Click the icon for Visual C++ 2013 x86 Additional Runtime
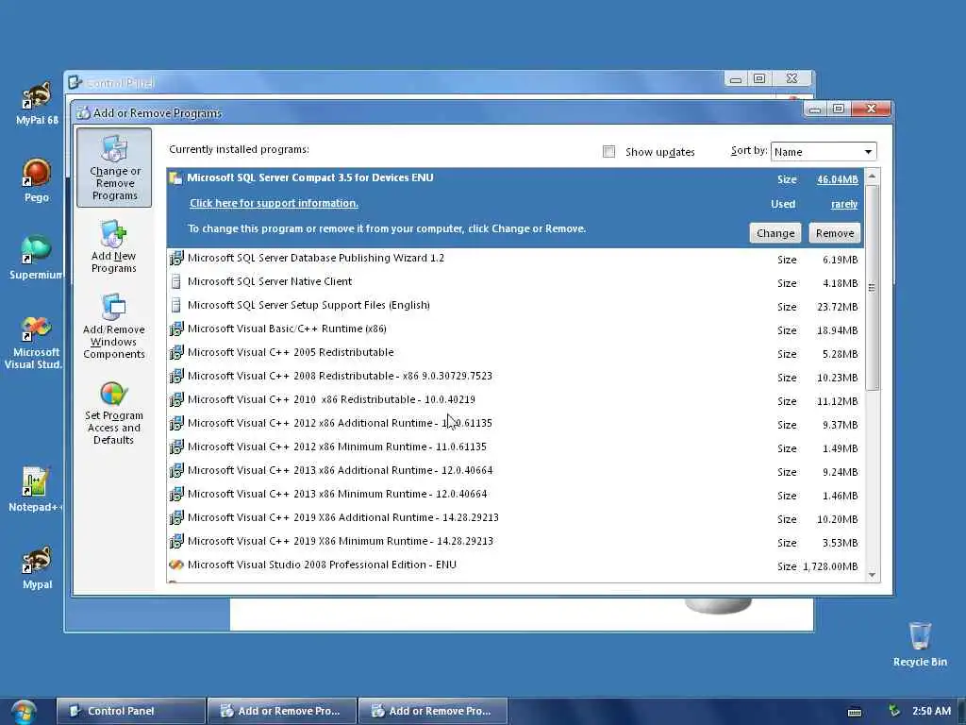 point(176,471)
